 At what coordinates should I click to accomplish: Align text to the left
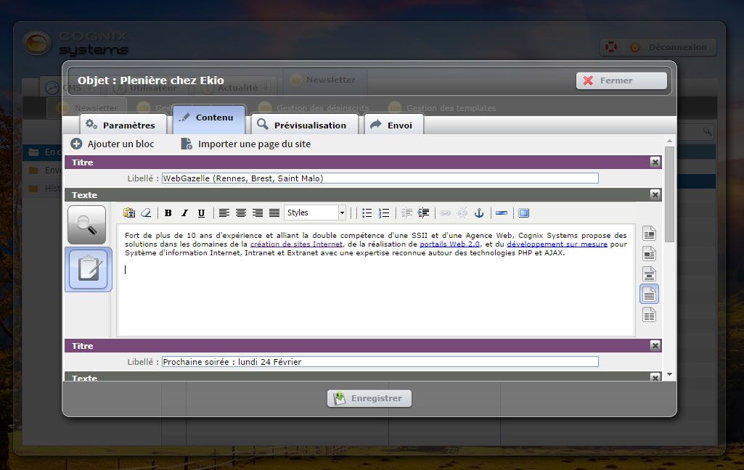click(x=224, y=213)
